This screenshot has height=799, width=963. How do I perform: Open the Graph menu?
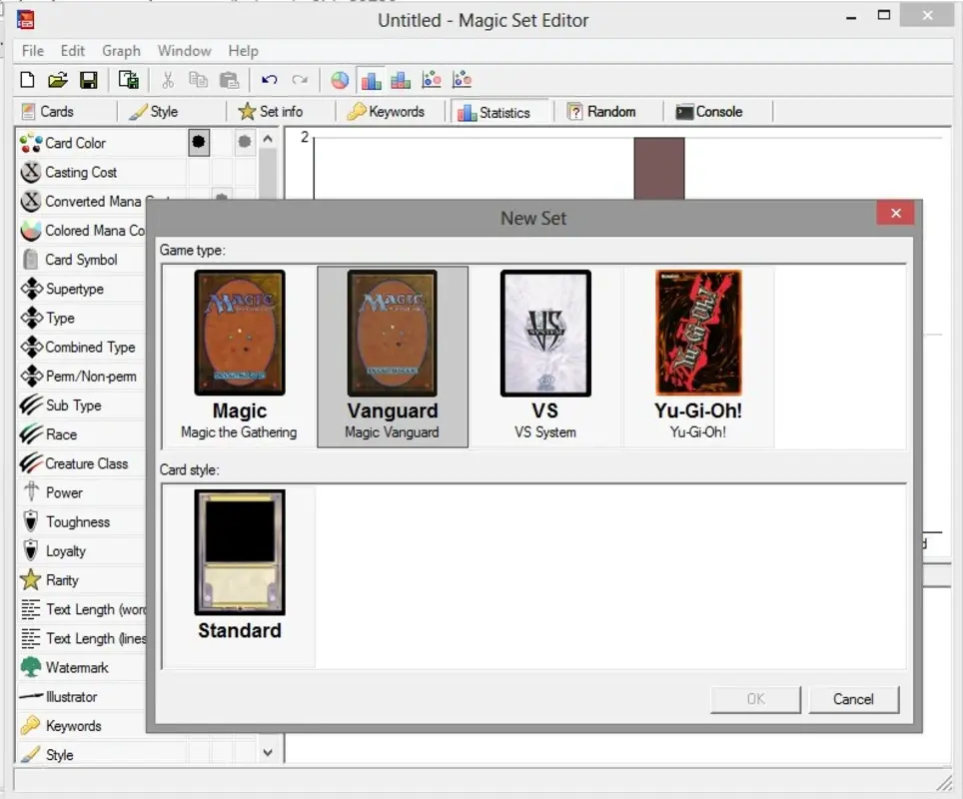[x=121, y=50]
